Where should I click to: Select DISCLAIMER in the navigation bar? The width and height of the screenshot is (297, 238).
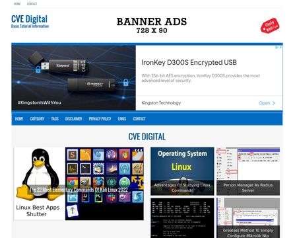[x=74, y=119]
